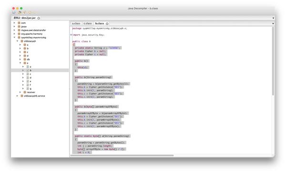Click the class file icon of highlighted b
This screenshot has width=286, height=173.
pos(28,70)
